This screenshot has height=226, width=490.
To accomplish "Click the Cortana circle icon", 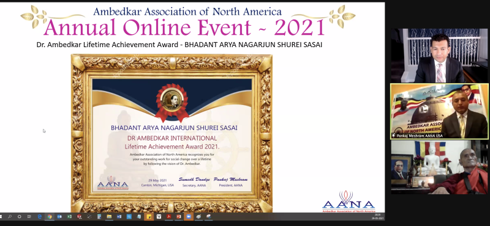I will [x=20, y=217].
